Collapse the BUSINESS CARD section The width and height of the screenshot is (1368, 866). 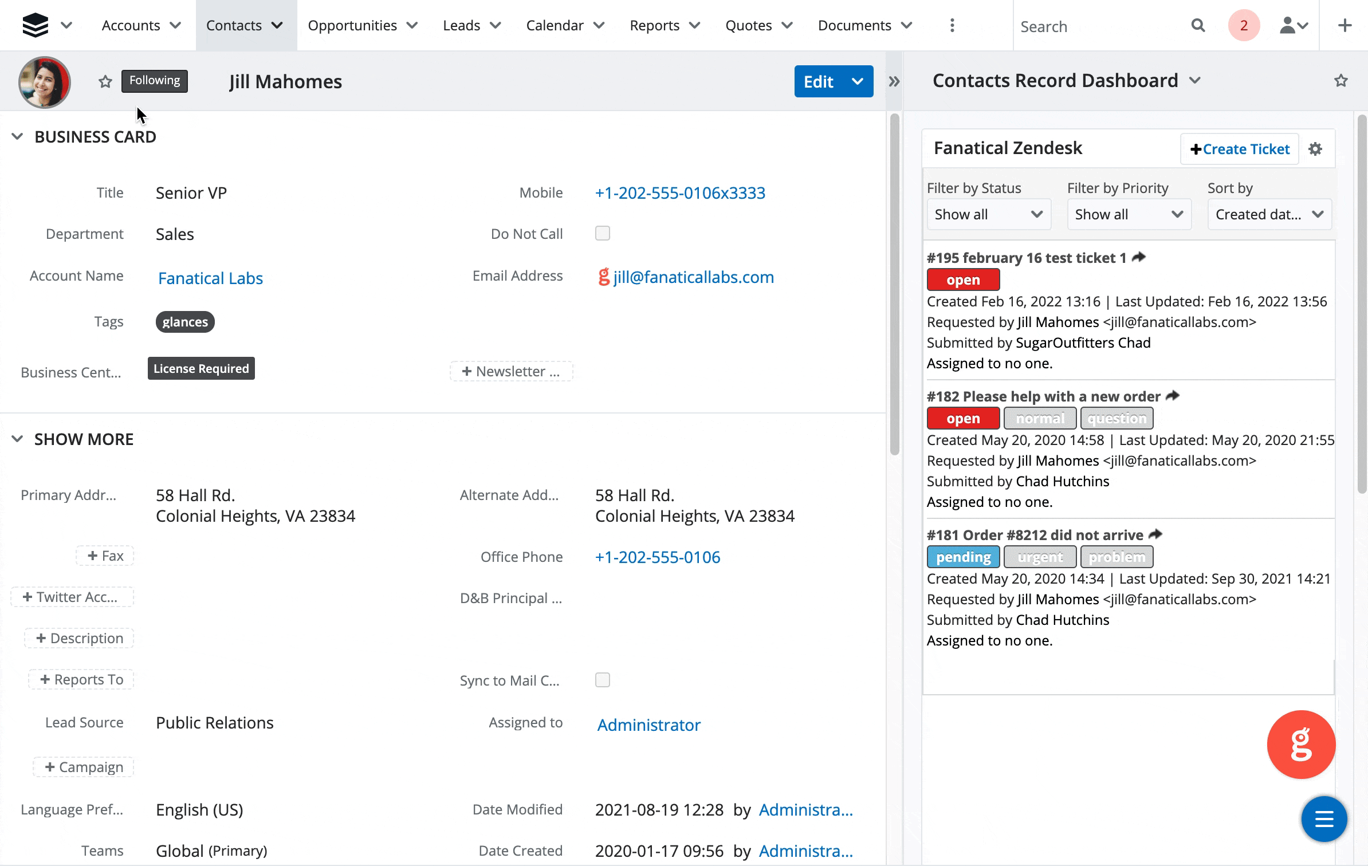point(17,137)
